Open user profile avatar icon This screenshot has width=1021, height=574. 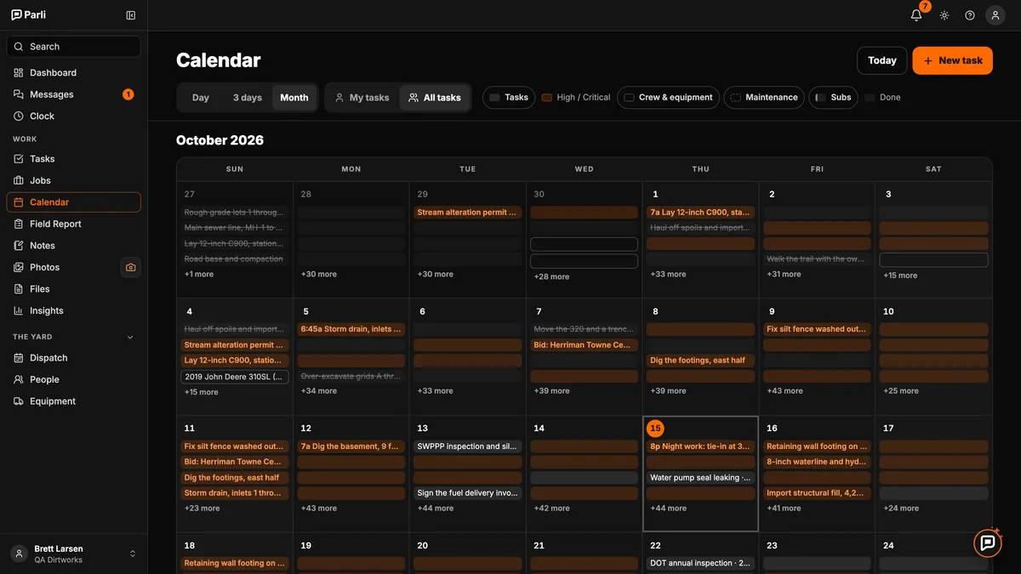click(995, 15)
